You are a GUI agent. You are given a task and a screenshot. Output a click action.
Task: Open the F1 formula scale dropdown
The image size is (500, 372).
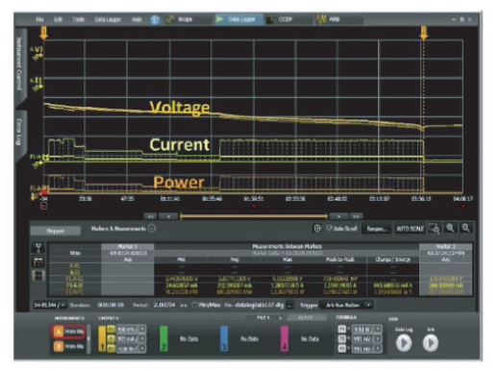pyautogui.click(x=378, y=329)
